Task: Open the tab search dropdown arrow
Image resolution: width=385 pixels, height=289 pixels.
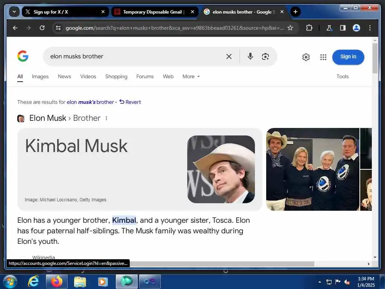Action: pos(14,12)
